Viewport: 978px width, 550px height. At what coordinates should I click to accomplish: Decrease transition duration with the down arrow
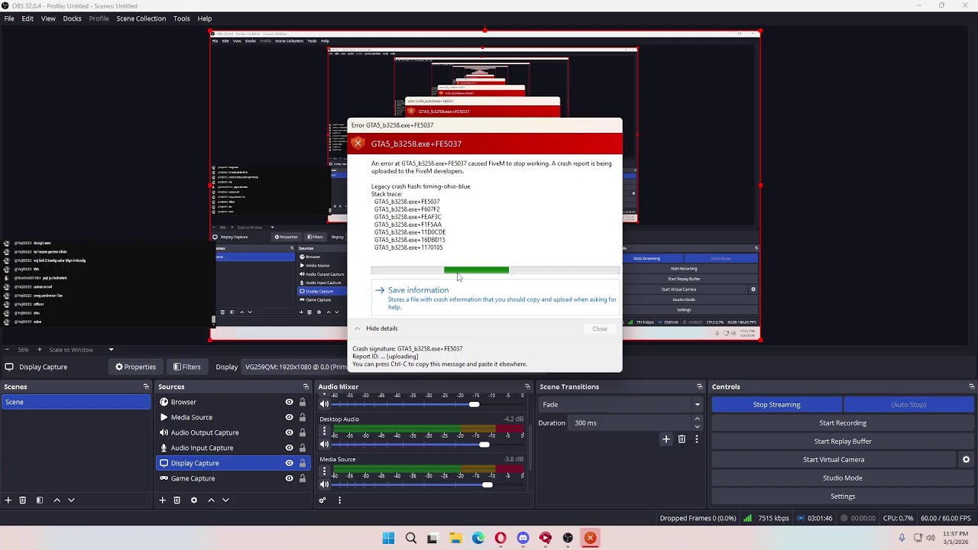click(x=697, y=427)
